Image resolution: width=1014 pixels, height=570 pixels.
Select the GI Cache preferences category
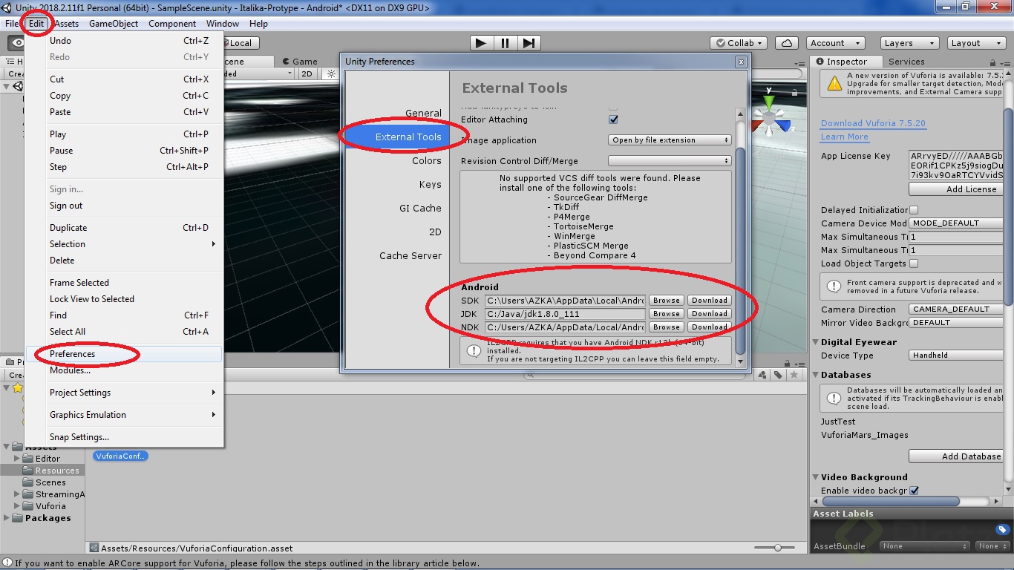pos(420,208)
